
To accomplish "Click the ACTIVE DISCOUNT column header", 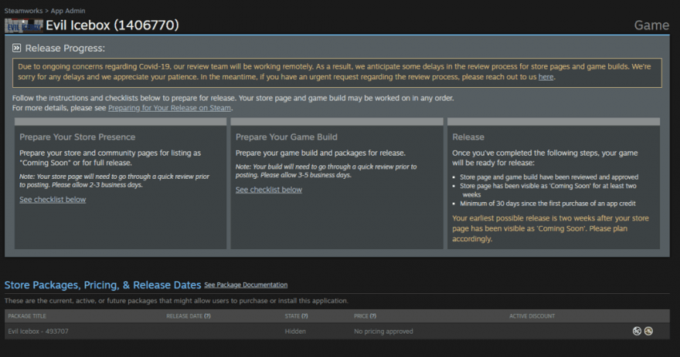I will (532, 316).
